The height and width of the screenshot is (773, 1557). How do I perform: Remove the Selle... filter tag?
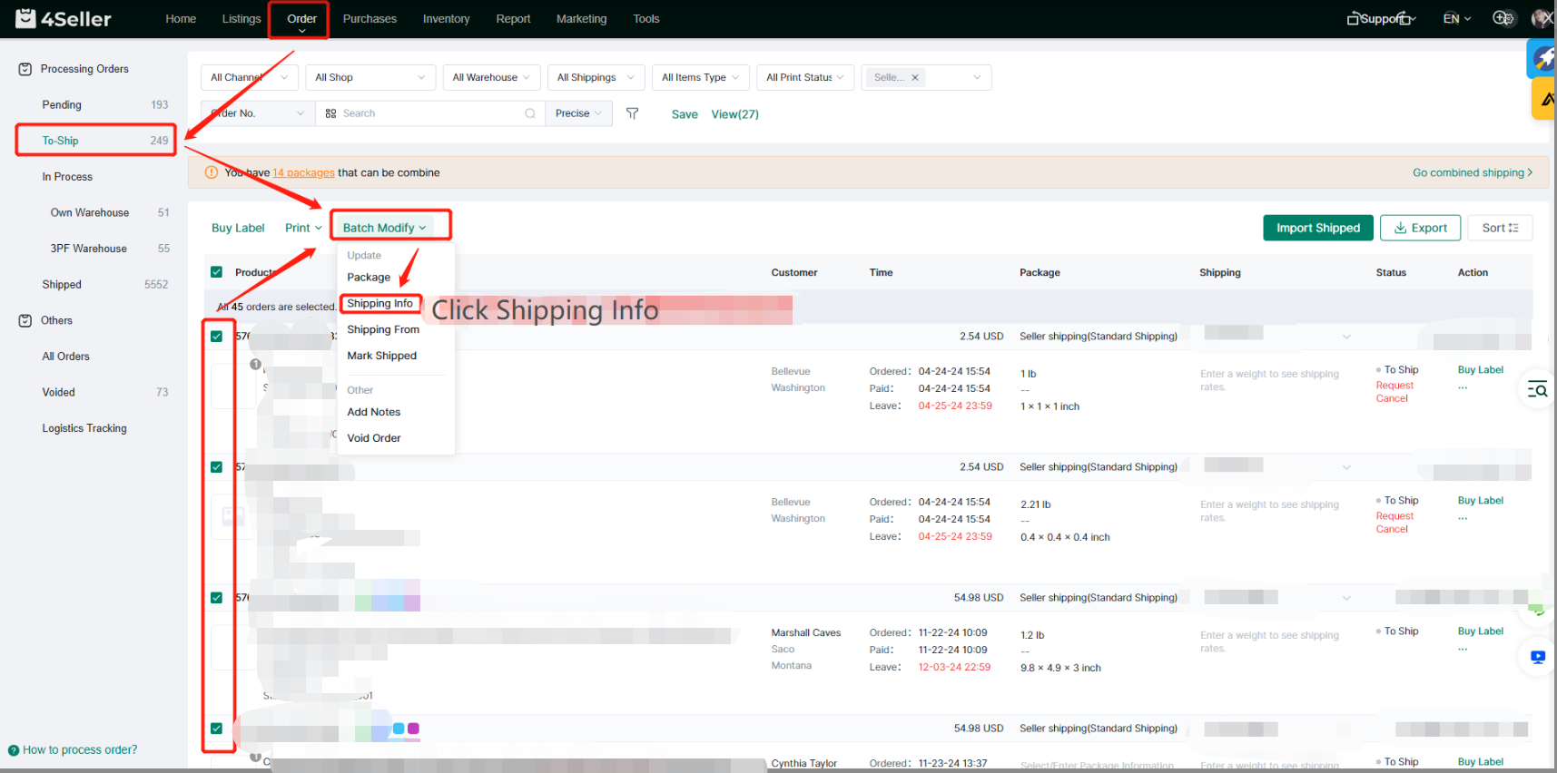(x=915, y=78)
